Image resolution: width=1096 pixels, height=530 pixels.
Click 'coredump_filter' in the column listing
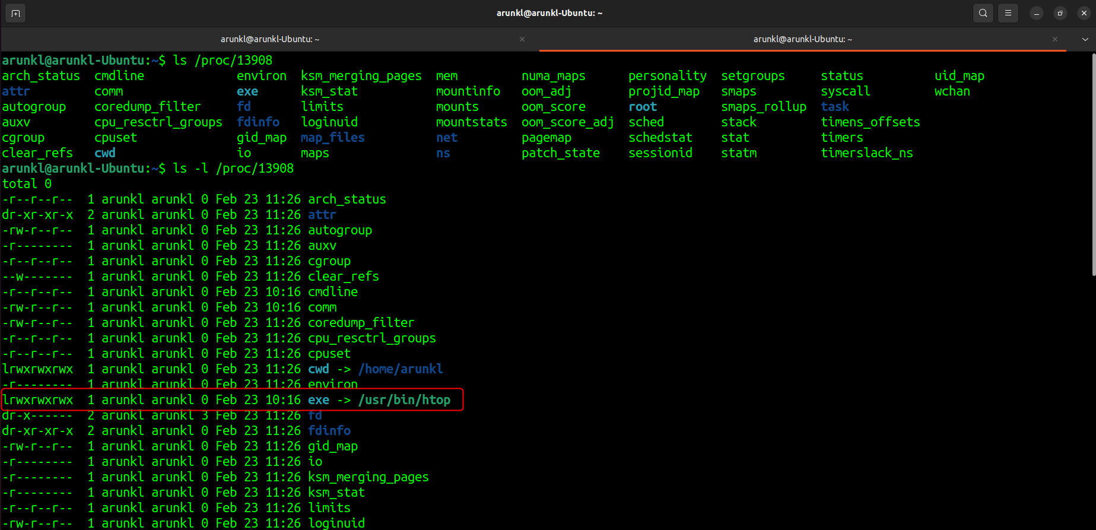coord(148,107)
